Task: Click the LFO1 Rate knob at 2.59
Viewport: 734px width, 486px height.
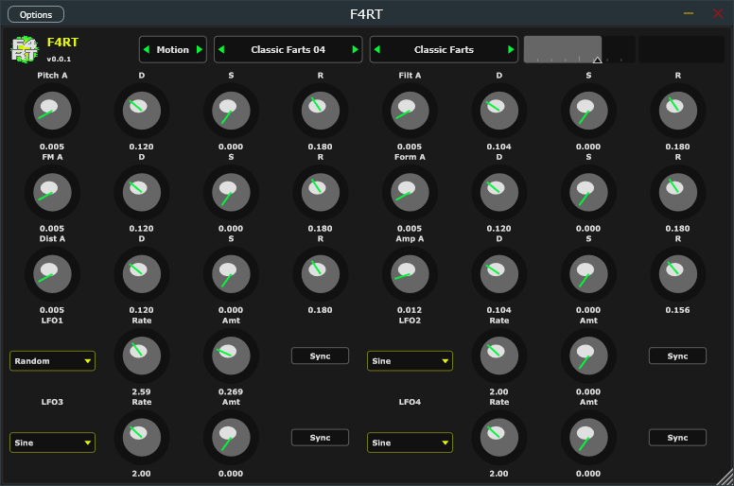Action: (x=141, y=356)
